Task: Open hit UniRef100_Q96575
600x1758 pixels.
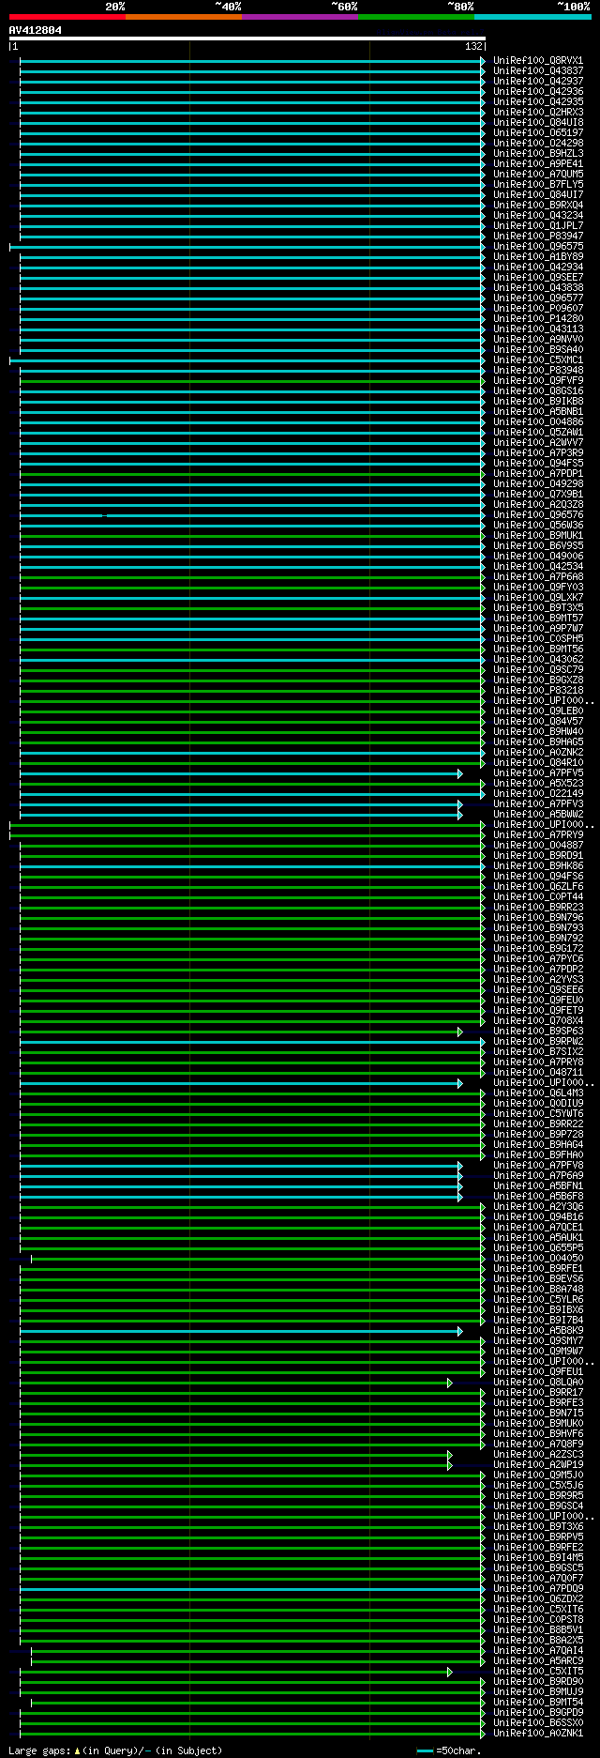Action: pyautogui.click(x=538, y=246)
